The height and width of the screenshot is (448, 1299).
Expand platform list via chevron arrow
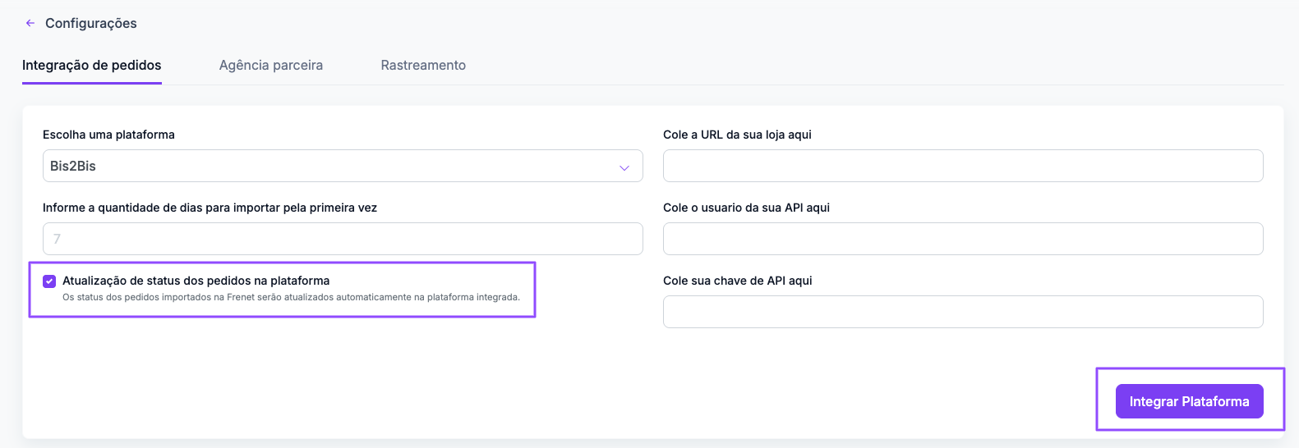pos(624,167)
